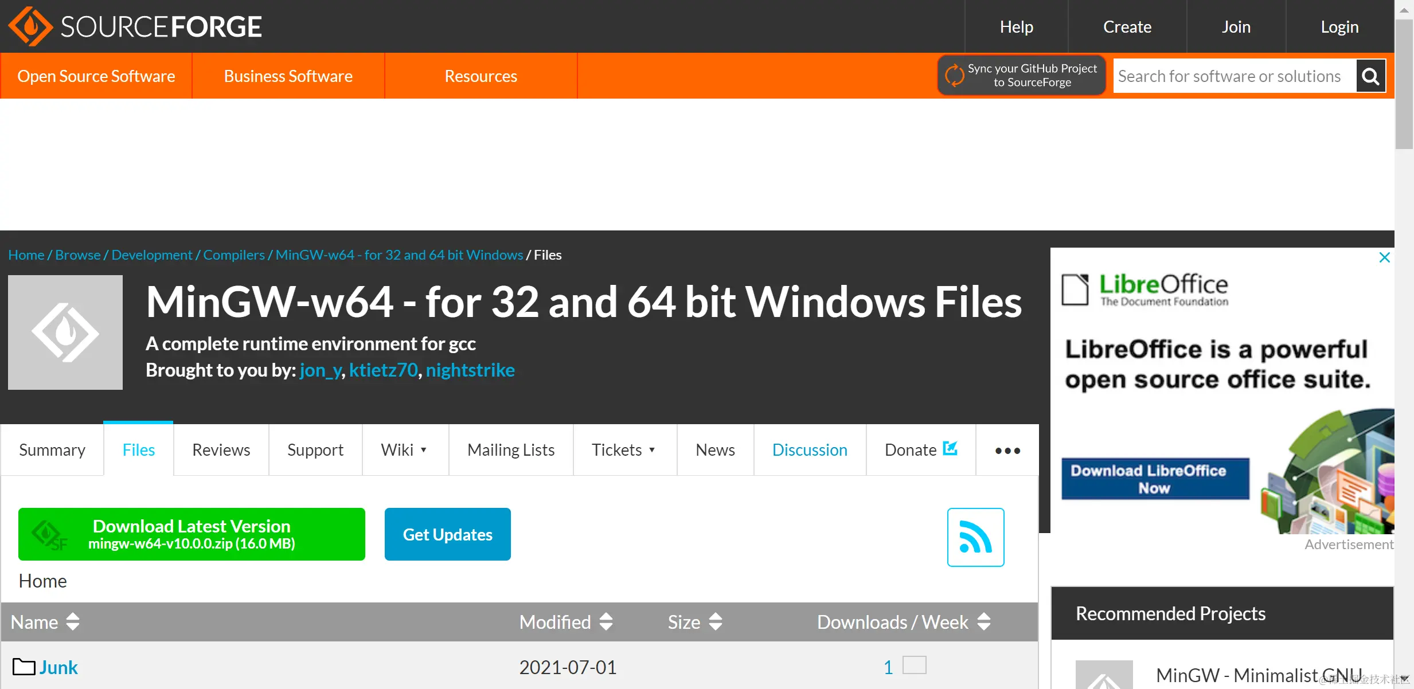1414x689 pixels.
Task: Expand the Tickets dropdown
Action: point(652,450)
